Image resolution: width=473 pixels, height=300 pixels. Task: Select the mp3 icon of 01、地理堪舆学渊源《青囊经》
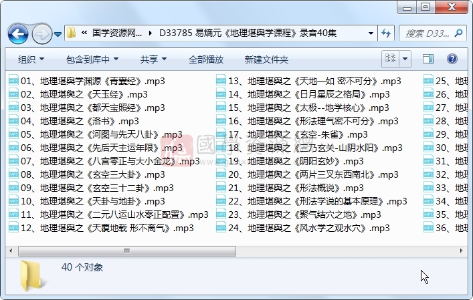click(13, 81)
